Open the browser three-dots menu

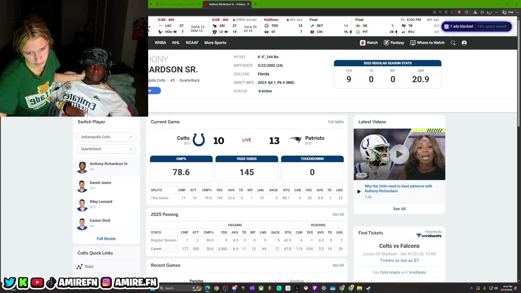tap(497, 12)
